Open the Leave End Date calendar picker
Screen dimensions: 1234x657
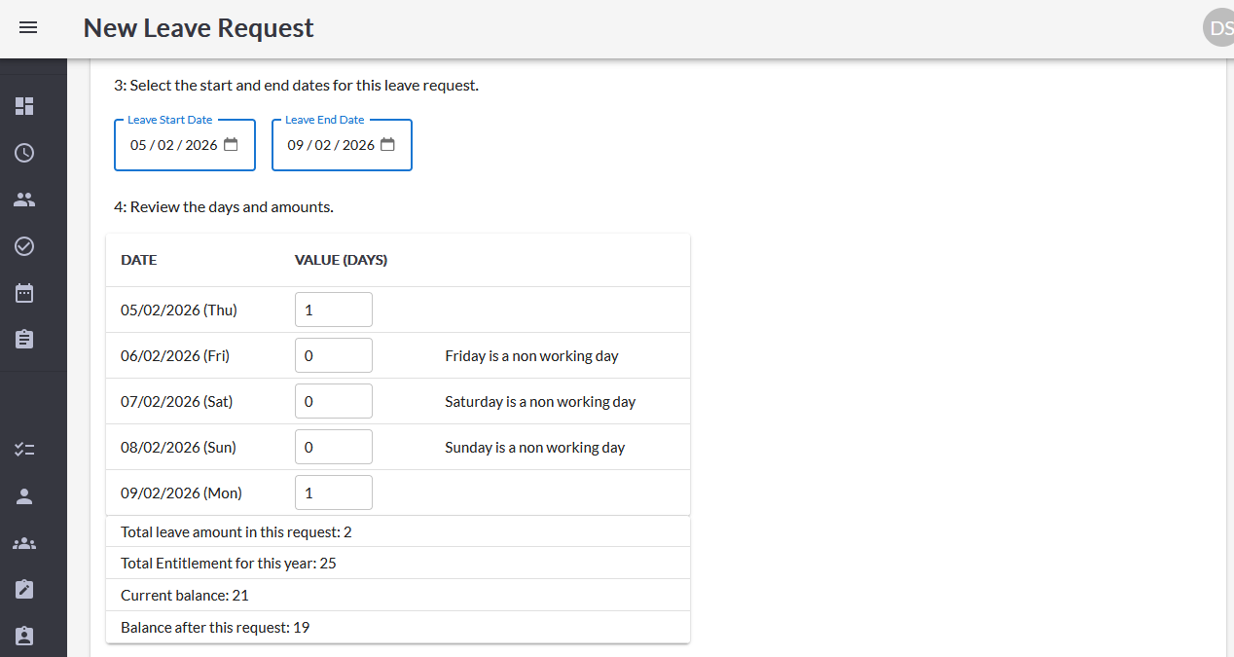point(387,145)
